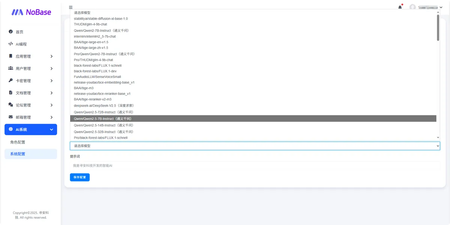Click the AI系统 robot icon

(10, 129)
